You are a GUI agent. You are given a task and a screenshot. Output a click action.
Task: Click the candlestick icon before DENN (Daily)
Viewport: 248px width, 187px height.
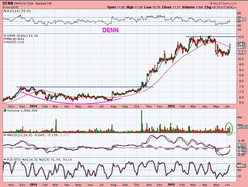point(5,36)
